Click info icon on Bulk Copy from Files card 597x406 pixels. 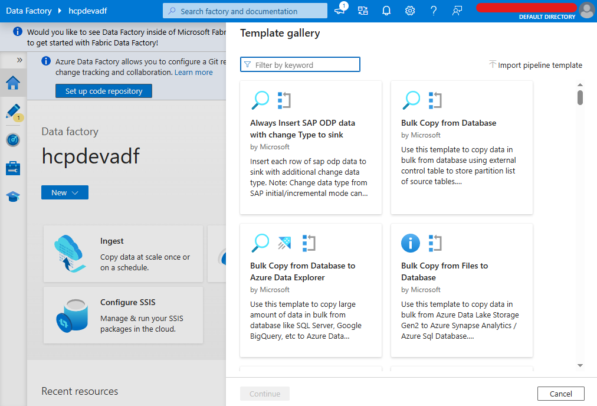(x=411, y=243)
